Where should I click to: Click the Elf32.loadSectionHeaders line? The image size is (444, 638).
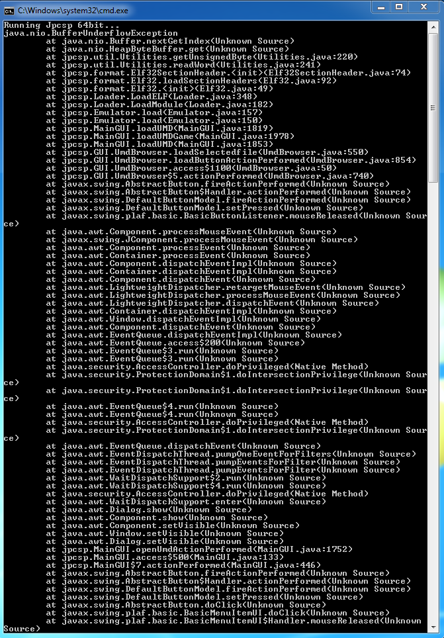click(191, 81)
